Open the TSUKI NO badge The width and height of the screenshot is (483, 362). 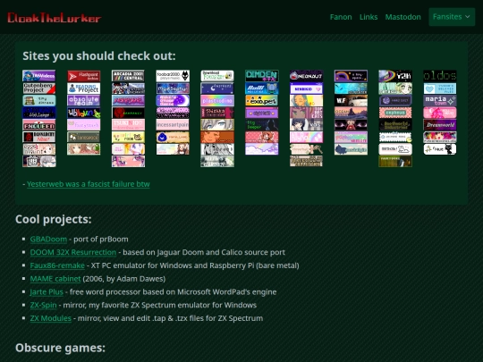coord(128,124)
